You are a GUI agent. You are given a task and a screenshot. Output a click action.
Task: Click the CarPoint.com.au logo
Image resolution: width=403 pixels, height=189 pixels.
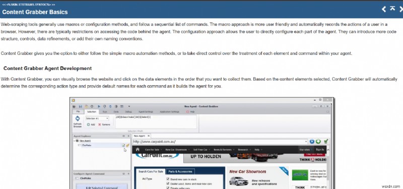point(157,156)
